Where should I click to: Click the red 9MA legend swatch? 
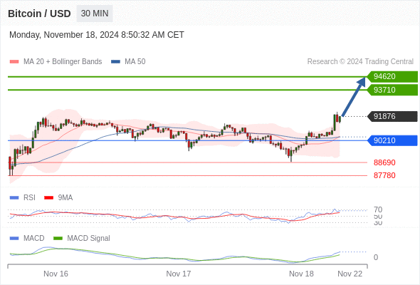click(x=48, y=198)
